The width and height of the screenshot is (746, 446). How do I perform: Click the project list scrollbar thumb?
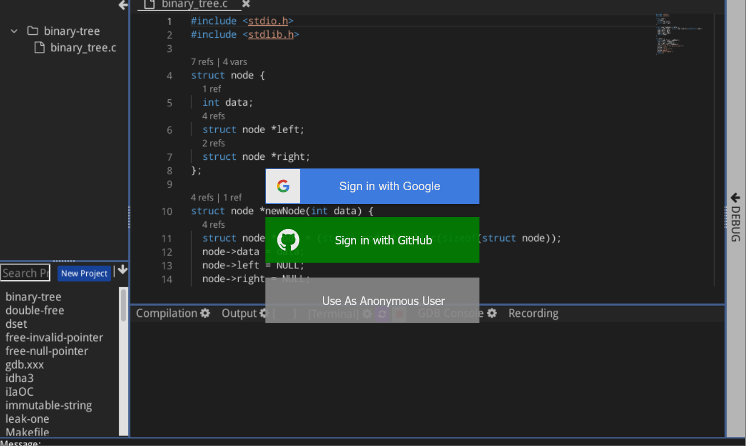click(x=123, y=304)
